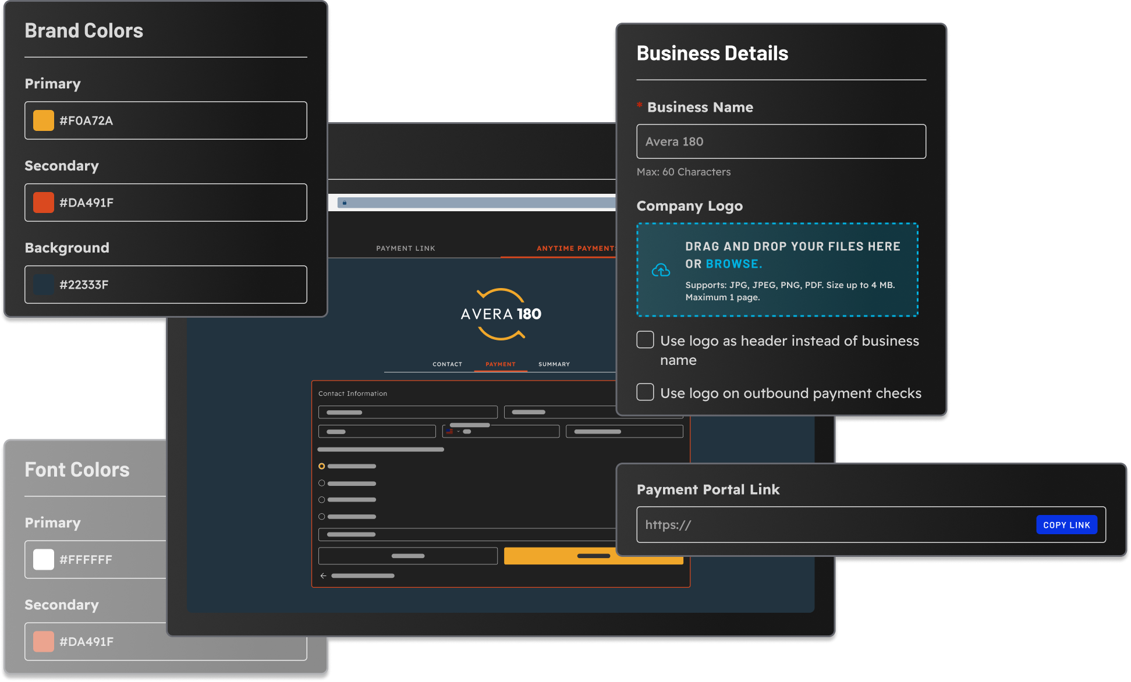Switch to the Payment Link tab
Viewport: 1131px width, 682px height.
(405, 248)
